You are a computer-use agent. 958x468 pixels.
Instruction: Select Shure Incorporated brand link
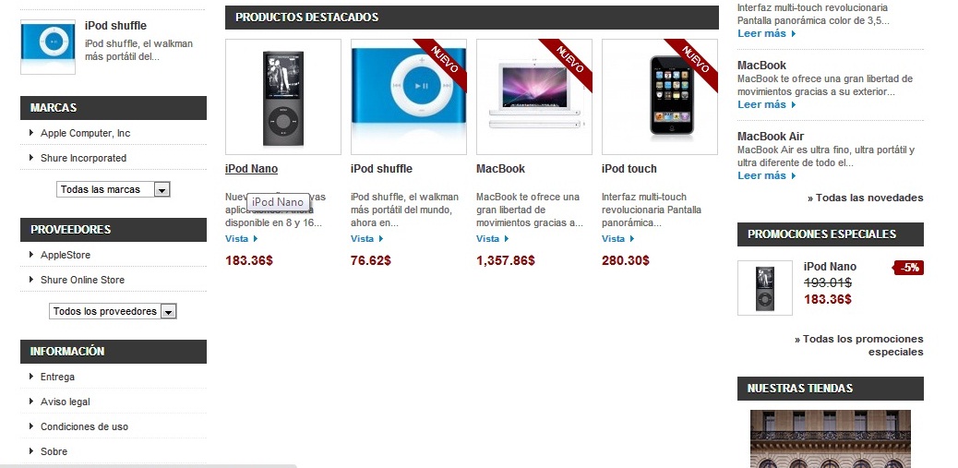84,158
